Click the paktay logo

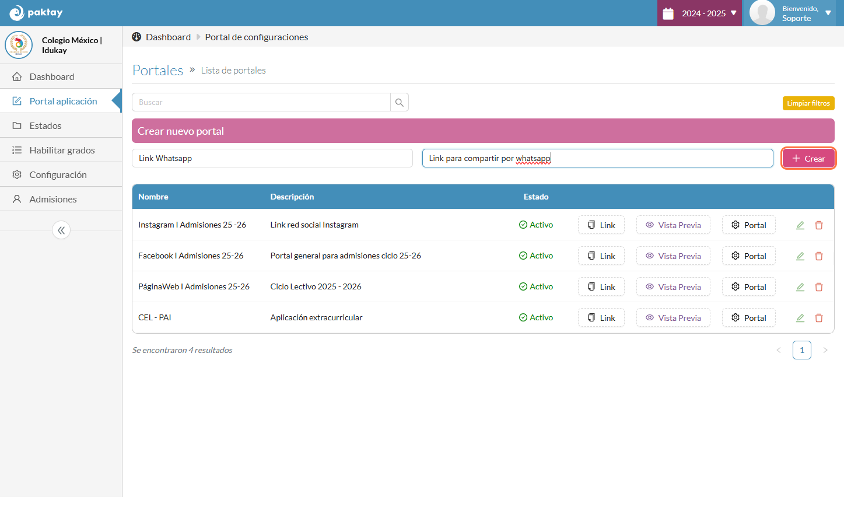pyautogui.click(x=36, y=13)
